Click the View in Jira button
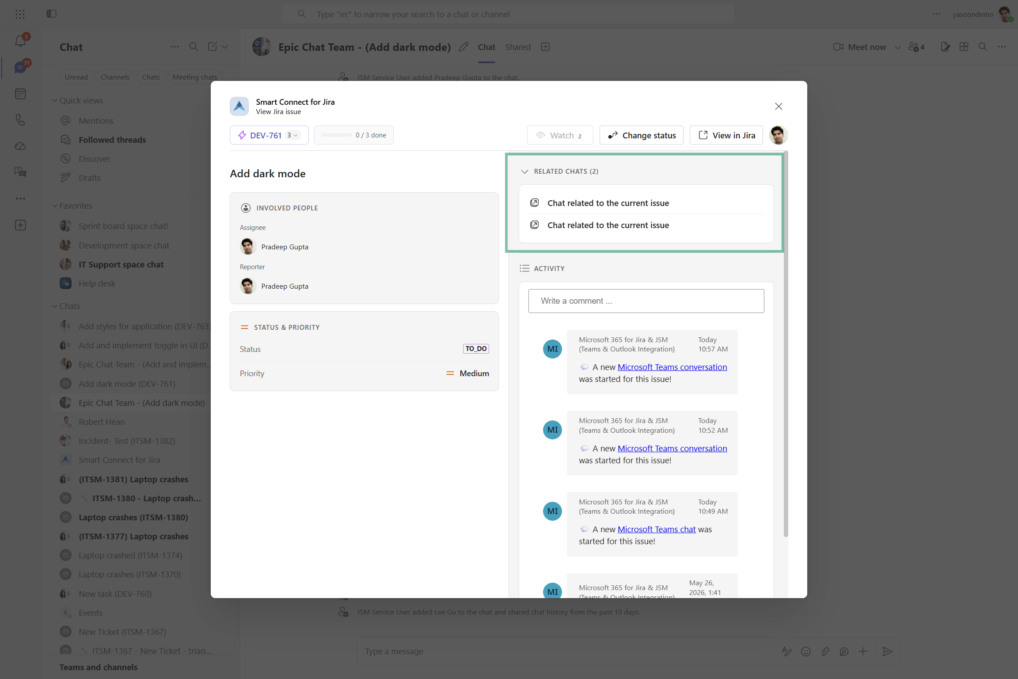Image resolution: width=1018 pixels, height=679 pixels. click(x=726, y=135)
